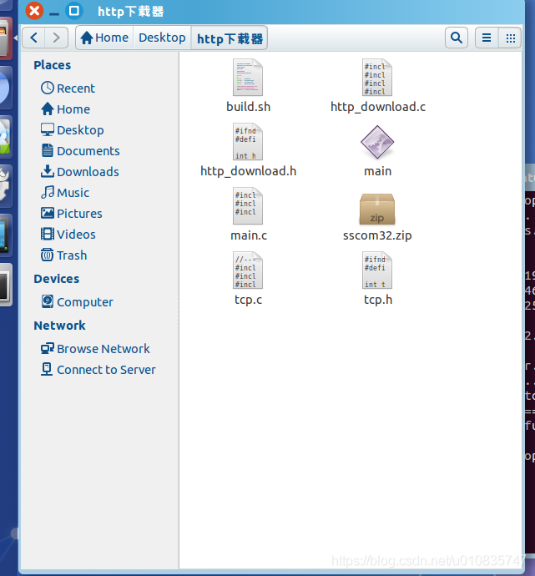Select the main executable icon

[377, 142]
